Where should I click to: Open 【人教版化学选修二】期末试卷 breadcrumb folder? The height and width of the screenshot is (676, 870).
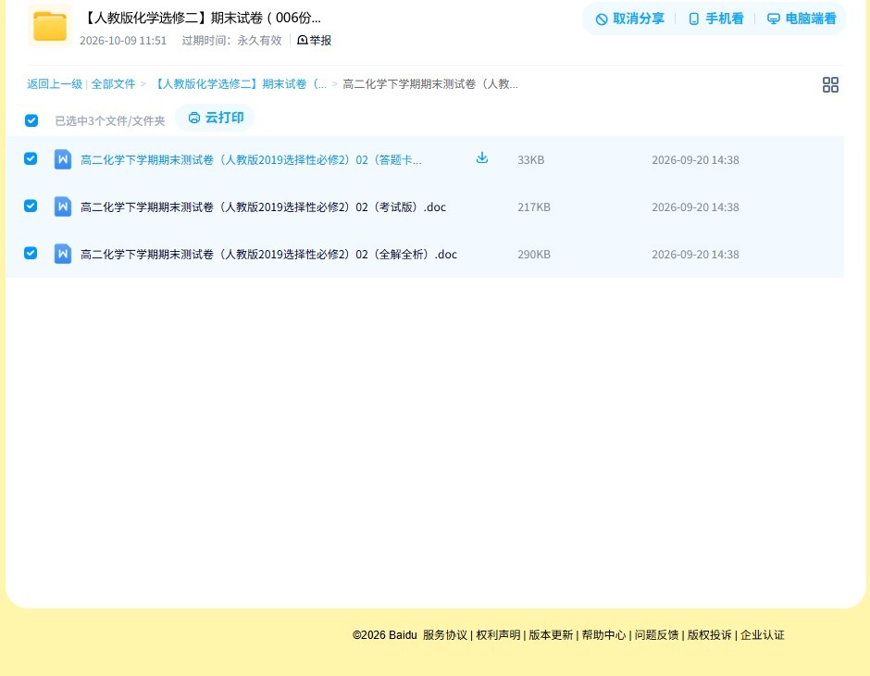coord(240,84)
